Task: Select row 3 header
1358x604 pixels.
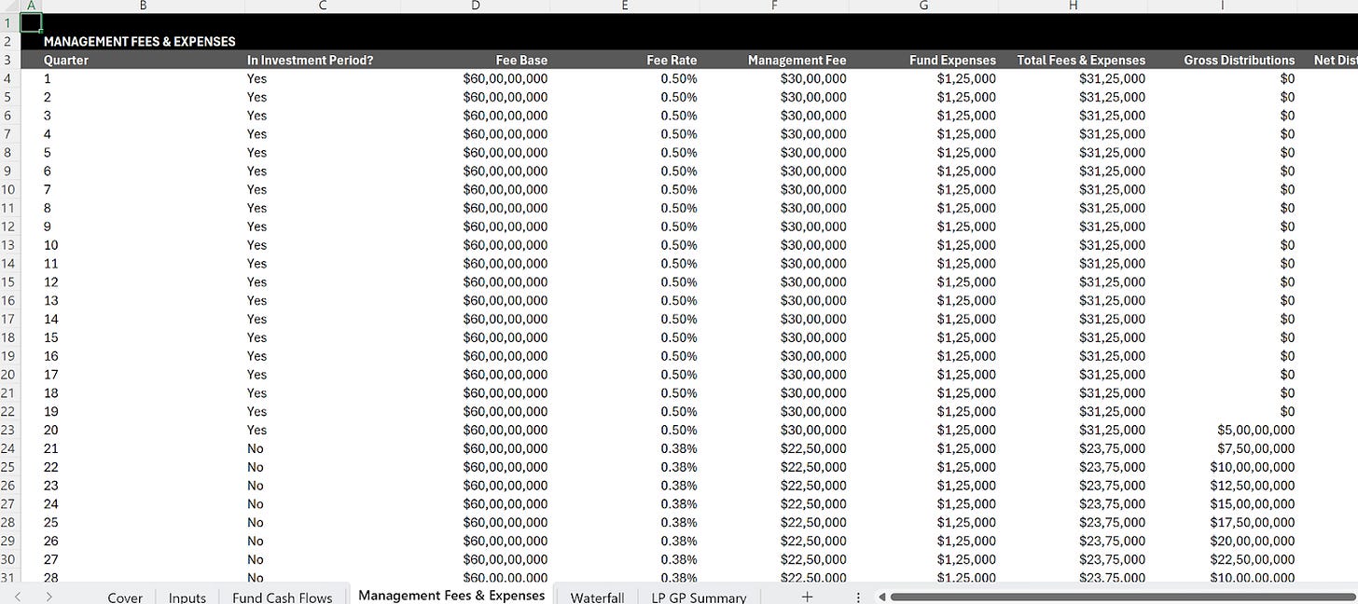Action: [x=8, y=60]
